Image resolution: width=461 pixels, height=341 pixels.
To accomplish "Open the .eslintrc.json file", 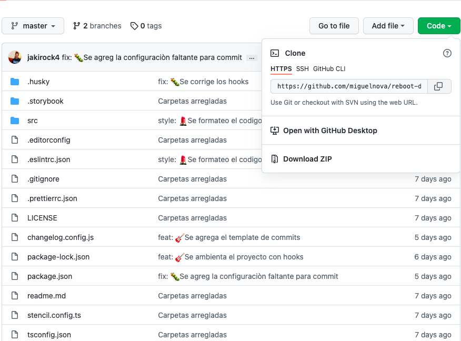I will [49, 159].
